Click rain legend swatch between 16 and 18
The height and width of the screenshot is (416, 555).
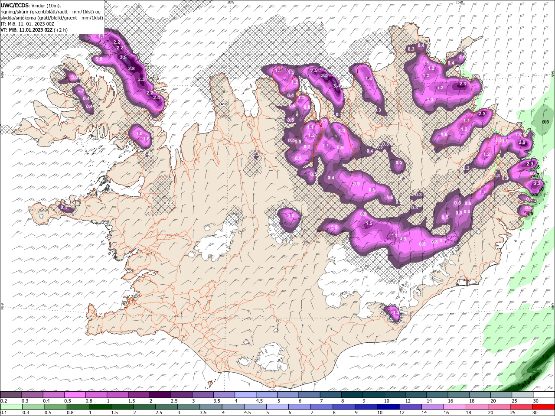tap(455, 407)
